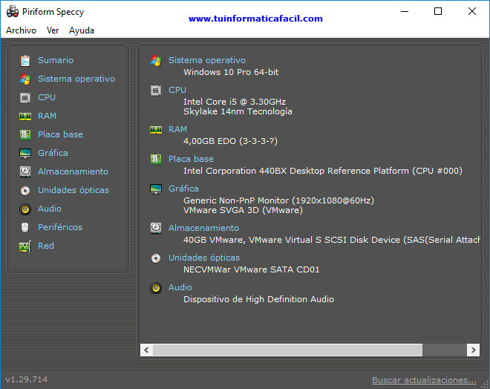Open the Ver menu

[x=53, y=30]
